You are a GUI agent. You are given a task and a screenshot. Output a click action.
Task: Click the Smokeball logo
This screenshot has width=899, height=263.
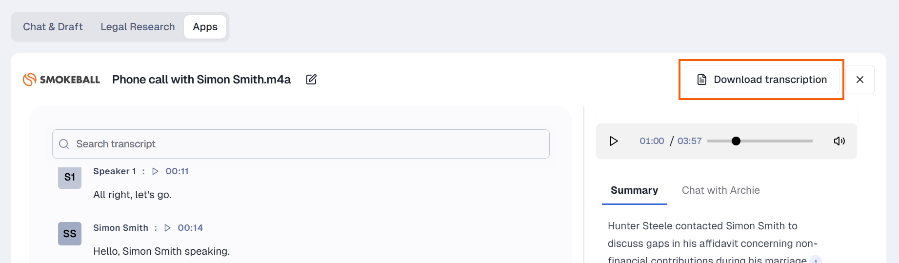tap(61, 80)
